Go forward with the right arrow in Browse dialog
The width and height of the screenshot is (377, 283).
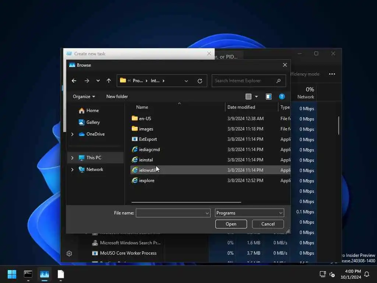click(87, 81)
